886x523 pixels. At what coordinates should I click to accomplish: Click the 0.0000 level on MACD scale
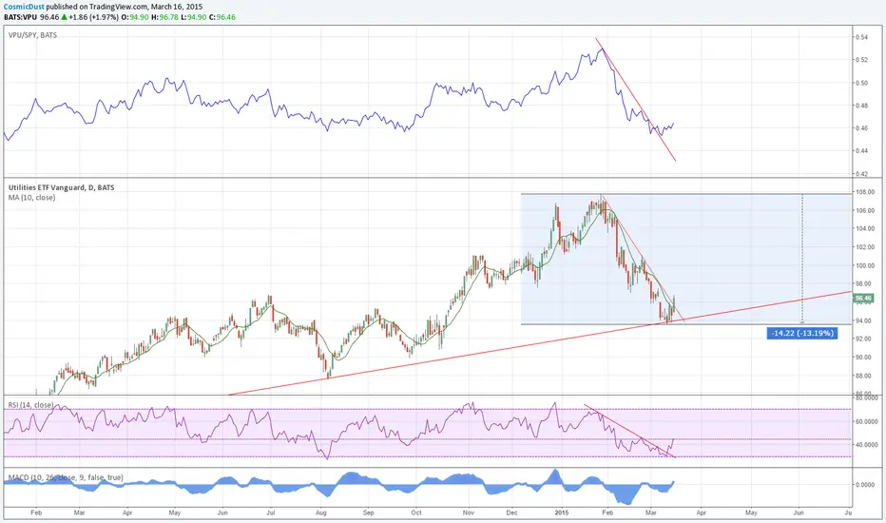(865, 485)
